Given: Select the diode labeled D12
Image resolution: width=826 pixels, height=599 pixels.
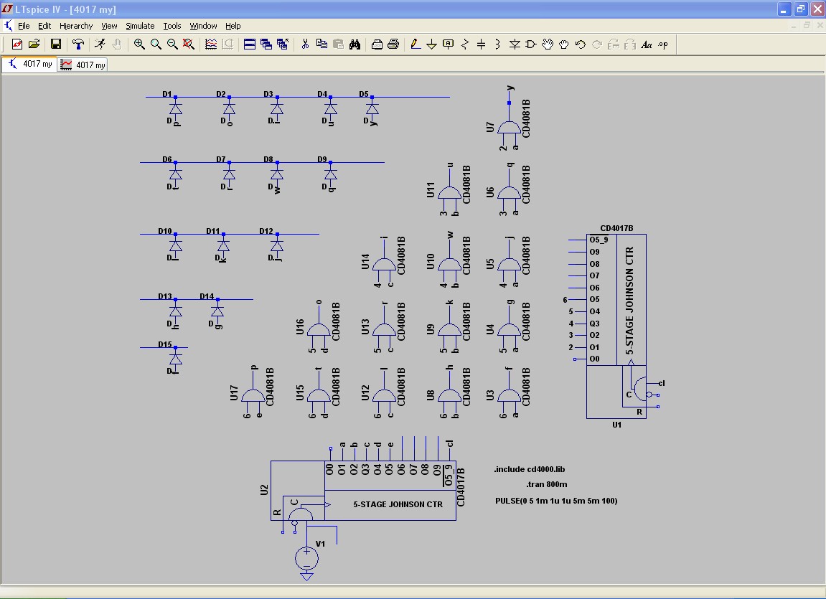Looking at the screenshot, I should pyautogui.click(x=276, y=246).
